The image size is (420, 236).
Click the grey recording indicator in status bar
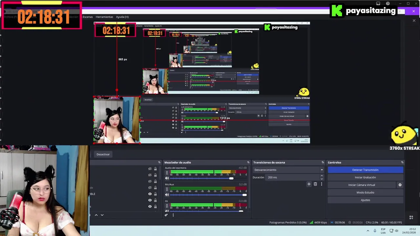tap(350, 223)
